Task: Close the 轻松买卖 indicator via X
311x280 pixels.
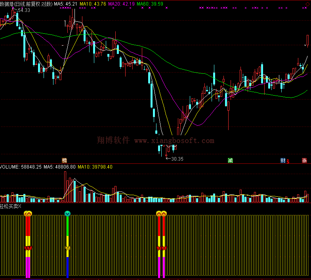Action: point(20,206)
